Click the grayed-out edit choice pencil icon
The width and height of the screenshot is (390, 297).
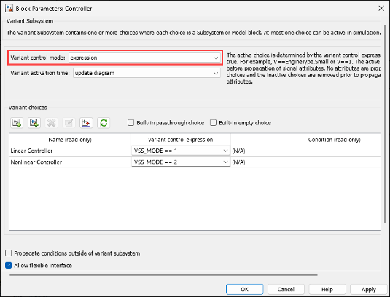click(x=69, y=123)
